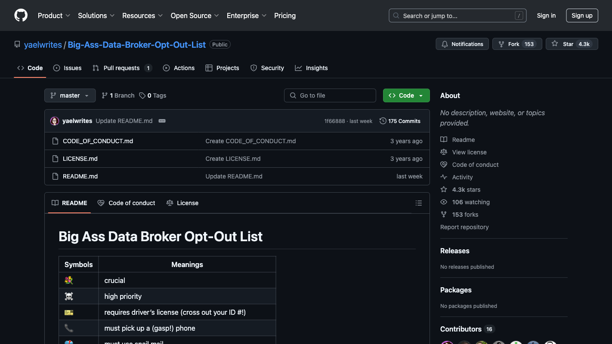This screenshot has height=344, width=612.
Task: Open the Pull requests tab
Action: coord(122,68)
